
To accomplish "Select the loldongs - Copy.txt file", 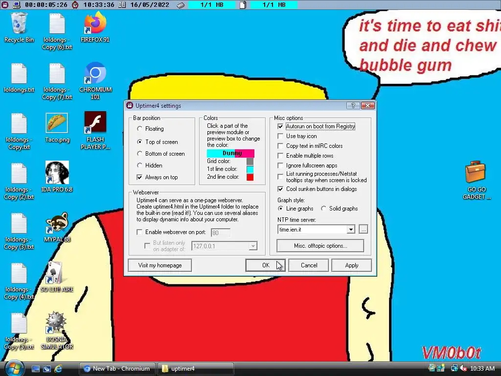I will (x=19, y=131).
